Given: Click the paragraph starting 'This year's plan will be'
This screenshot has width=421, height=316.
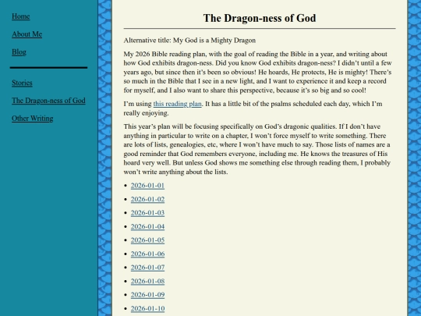Looking at the screenshot, I should point(257,149).
